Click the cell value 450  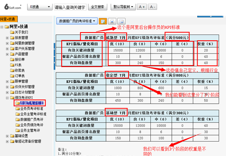(x=118, y=100)
